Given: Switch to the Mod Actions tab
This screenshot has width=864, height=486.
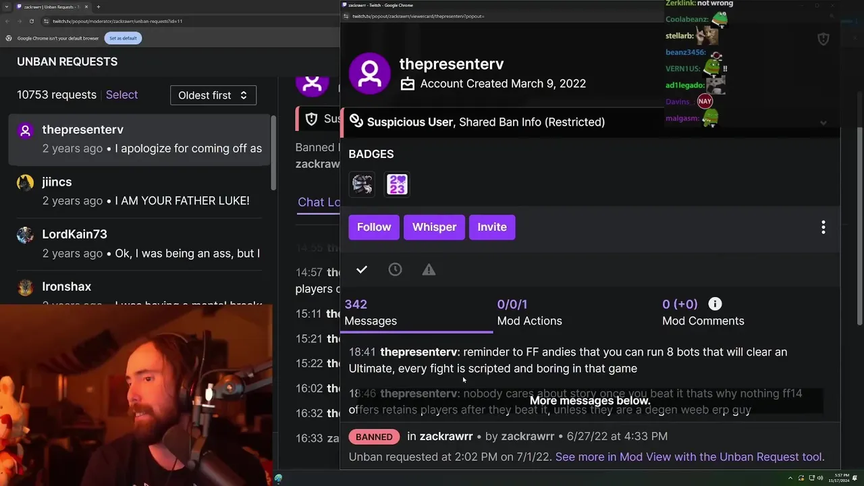Looking at the screenshot, I should point(529,313).
